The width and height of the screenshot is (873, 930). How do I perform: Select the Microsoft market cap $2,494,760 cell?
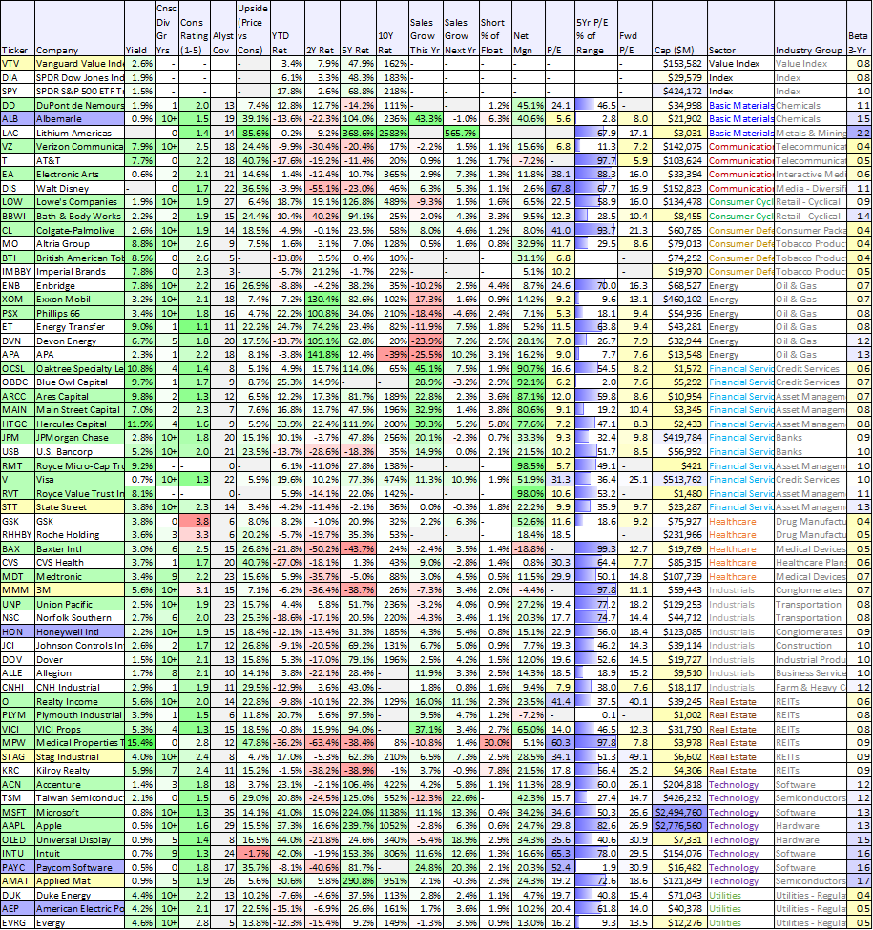click(679, 812)
